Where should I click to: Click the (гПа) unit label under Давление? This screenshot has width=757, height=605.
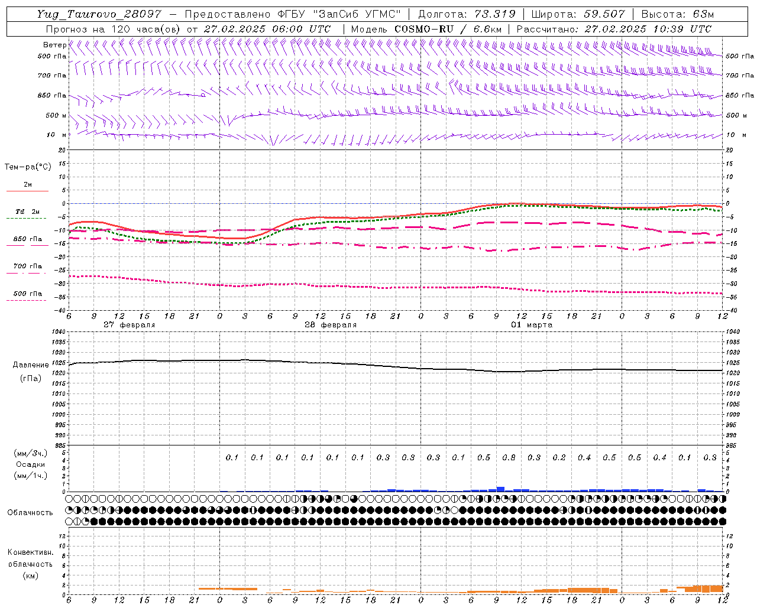click(30, 379)
